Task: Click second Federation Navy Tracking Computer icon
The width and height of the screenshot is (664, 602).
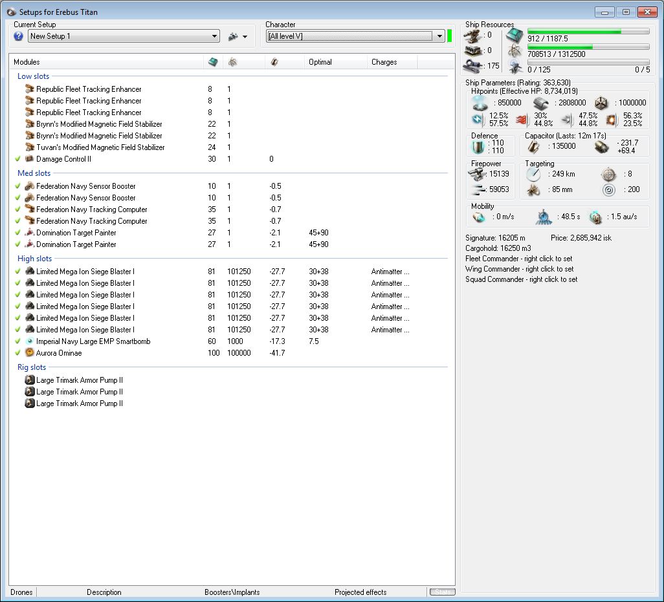Action: (30, 221)
